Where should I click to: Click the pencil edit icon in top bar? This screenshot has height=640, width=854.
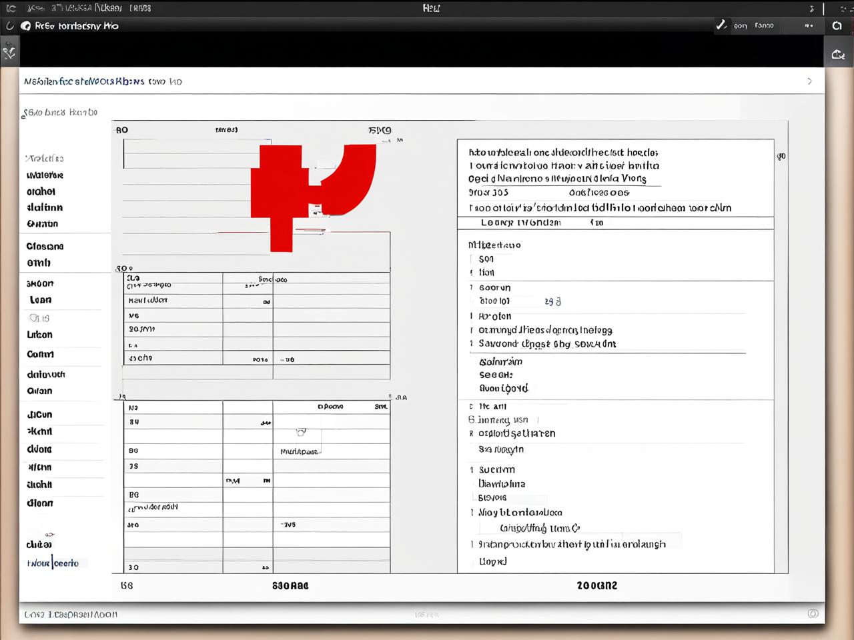click(x=721, y=25)
